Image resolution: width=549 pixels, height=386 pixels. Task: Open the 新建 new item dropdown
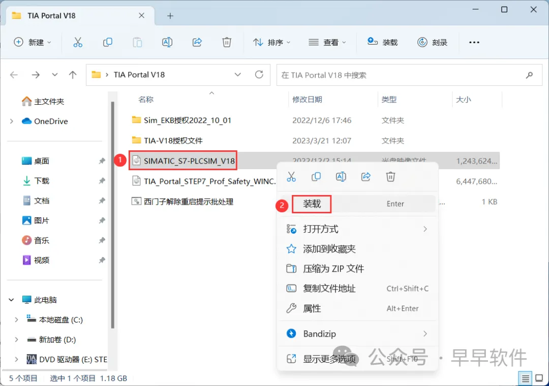point(33,42)
